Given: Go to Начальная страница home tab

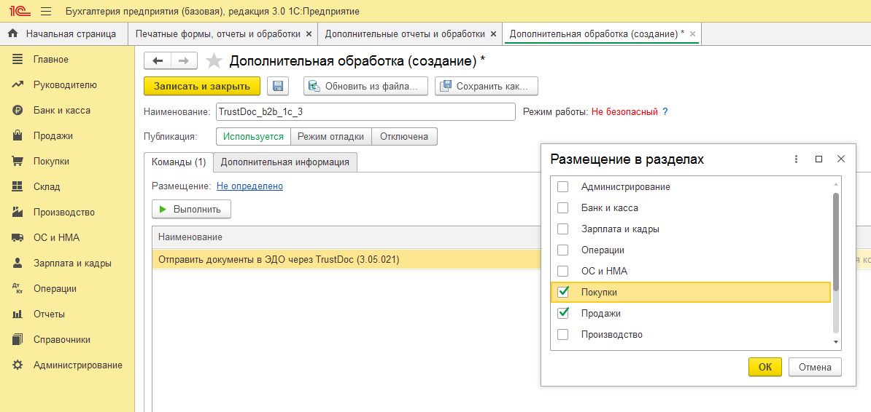Looking at the screenshot, I should [x=63, y=33].
